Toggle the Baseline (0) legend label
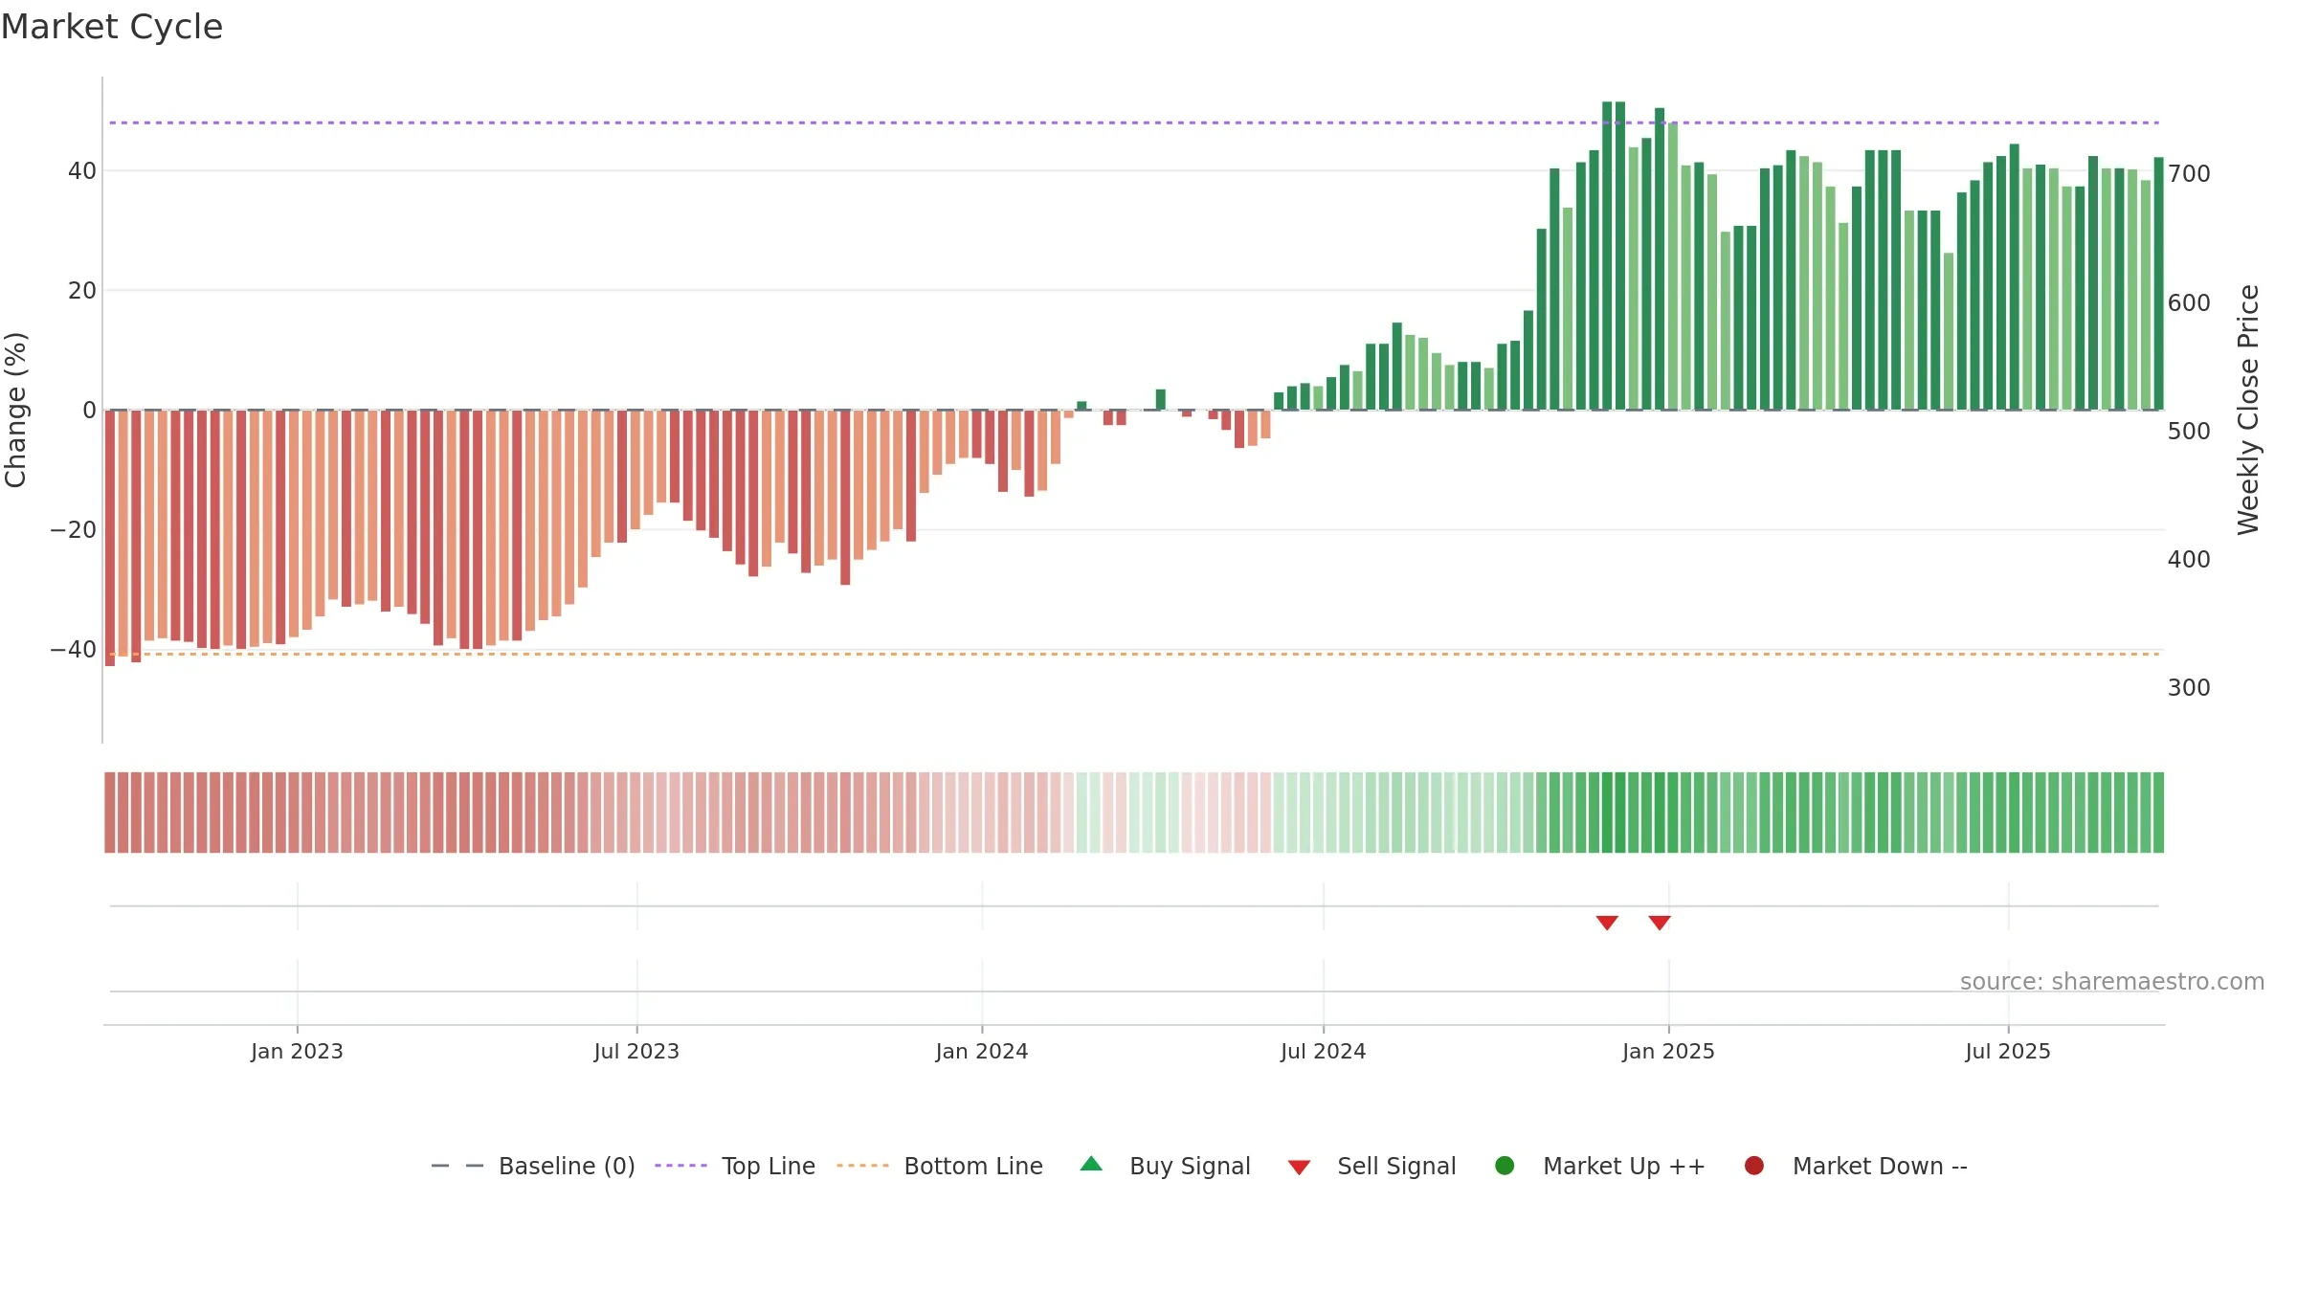Screen dimensions: 2297x1292 click(567, 1166)
